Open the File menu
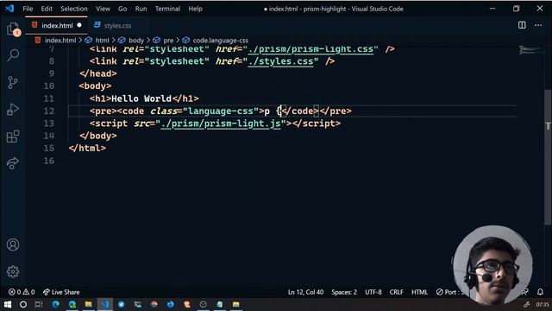This screenshot has width=552, height=311. [28, 9]
